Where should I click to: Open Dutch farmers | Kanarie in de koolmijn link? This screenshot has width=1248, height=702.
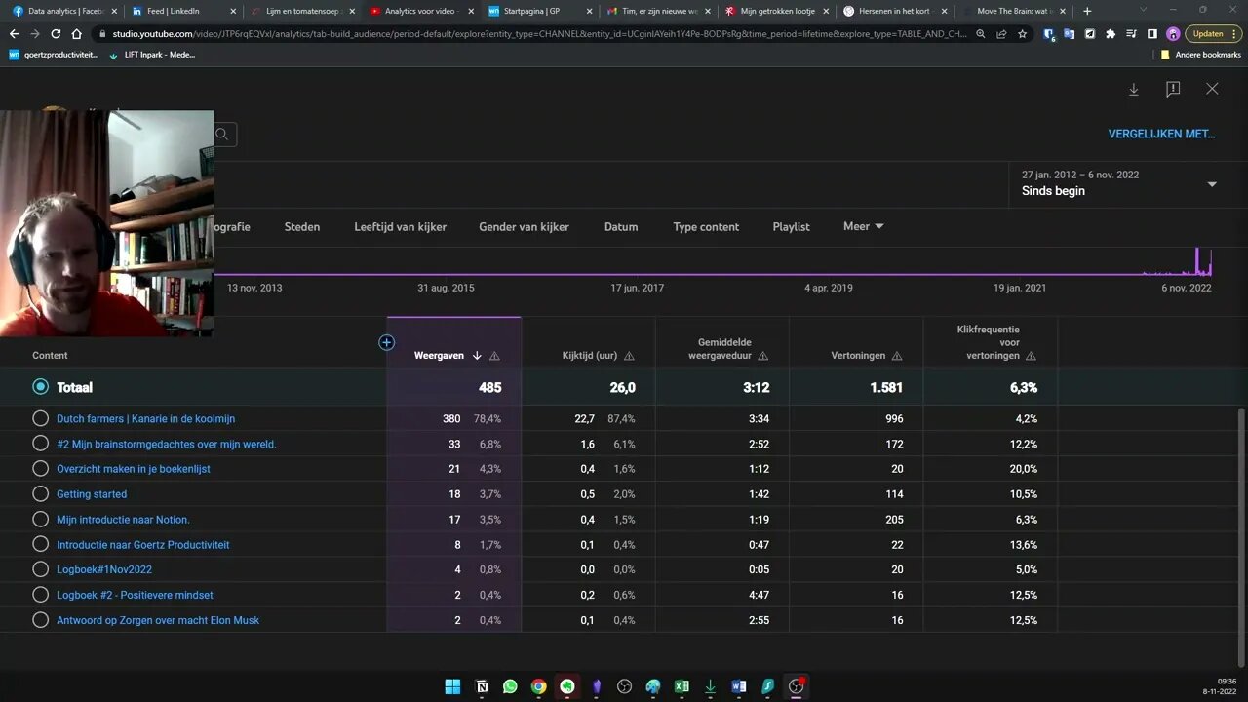click(x=145, y=419)
